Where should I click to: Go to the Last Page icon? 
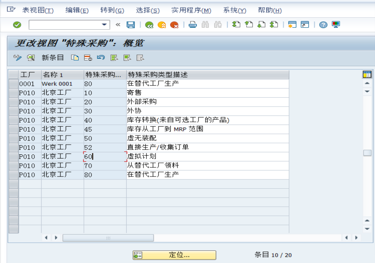coord(274,24)
